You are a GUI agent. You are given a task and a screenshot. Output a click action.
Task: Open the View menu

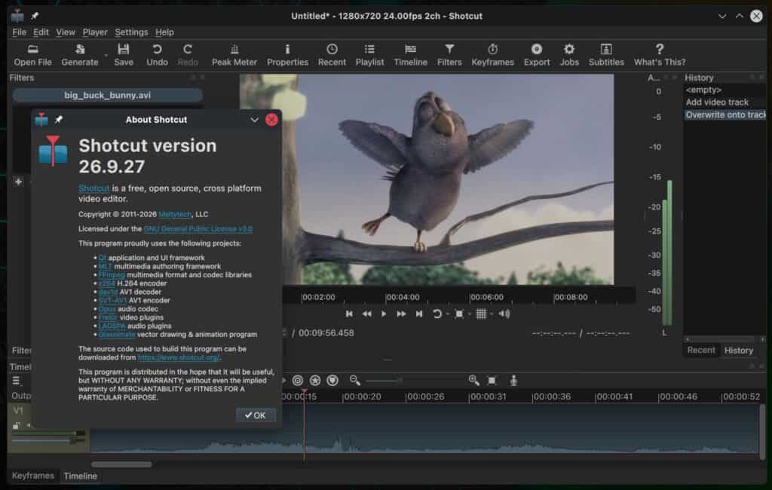[66, 32]
